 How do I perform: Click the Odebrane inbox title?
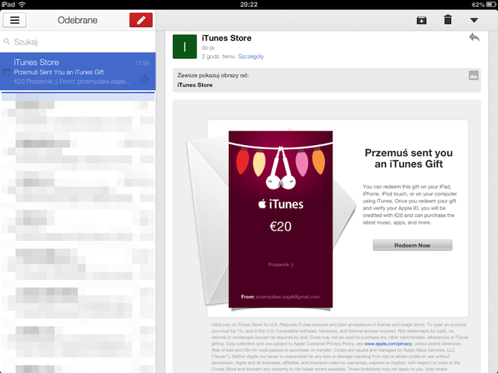(x=77, y=20)
